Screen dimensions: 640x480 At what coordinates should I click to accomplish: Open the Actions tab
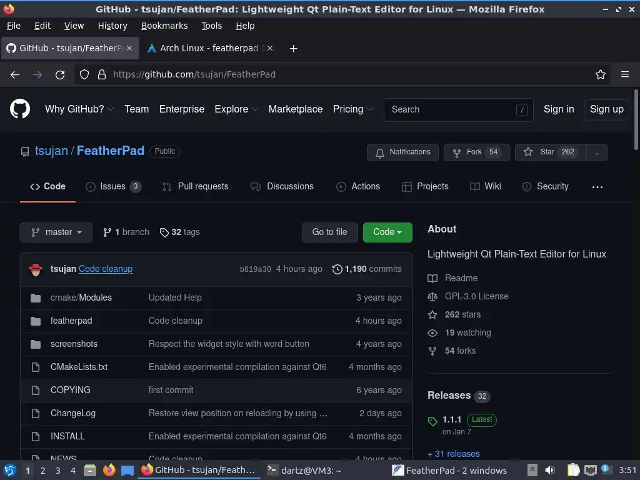click(x=358, y=186)
